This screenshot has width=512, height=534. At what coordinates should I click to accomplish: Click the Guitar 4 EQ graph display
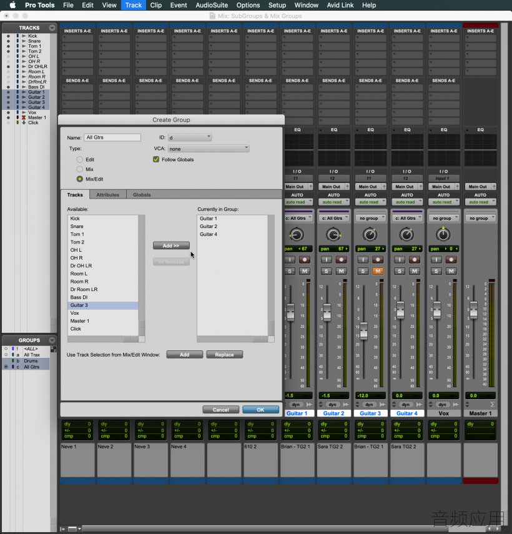[407, 150]
